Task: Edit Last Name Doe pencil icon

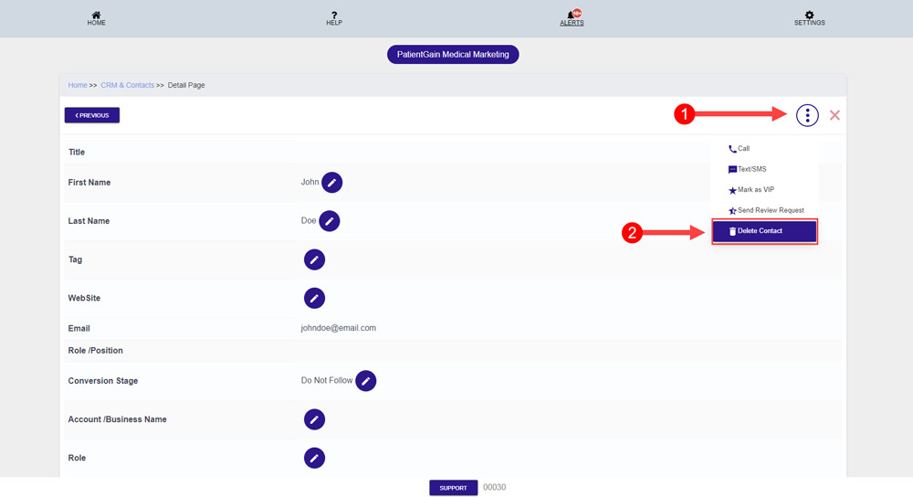Action: [x=329, y=221]
